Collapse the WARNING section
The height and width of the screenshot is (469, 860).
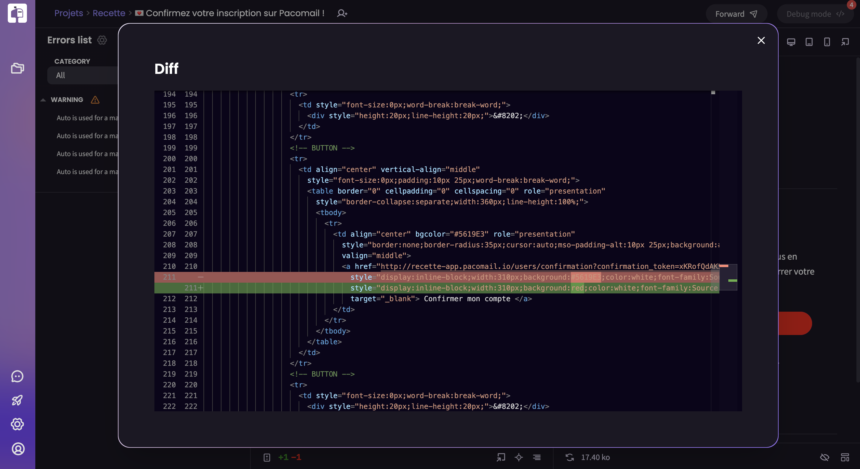point(43,100)
